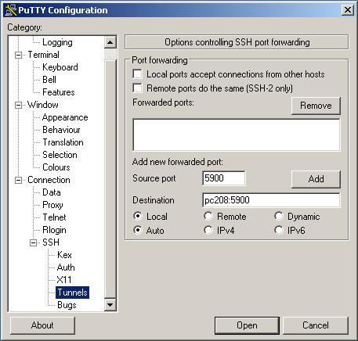Check Remote ports do the same option
Screen dimensions: 358x341
(137, 88)
